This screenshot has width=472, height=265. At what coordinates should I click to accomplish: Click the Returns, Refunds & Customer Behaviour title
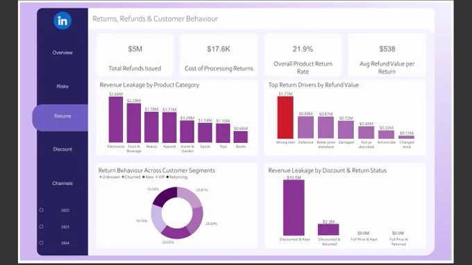coord(155,19)
